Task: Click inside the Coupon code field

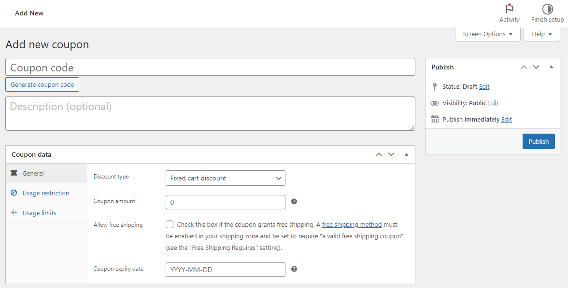Action: (210, 67)
